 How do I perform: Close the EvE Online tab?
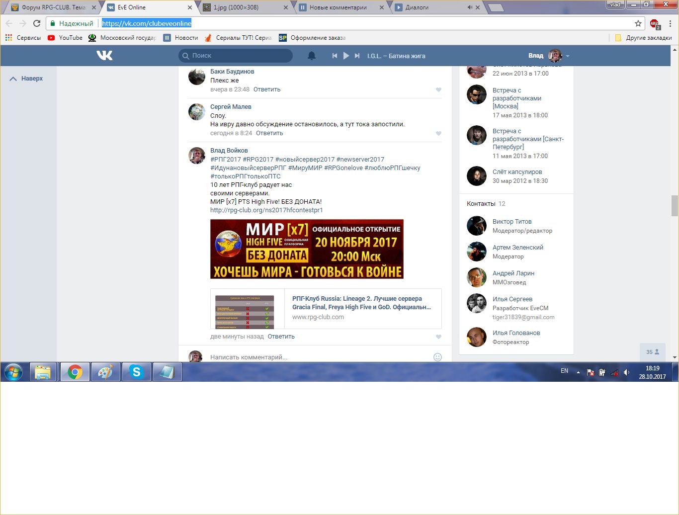190,7
